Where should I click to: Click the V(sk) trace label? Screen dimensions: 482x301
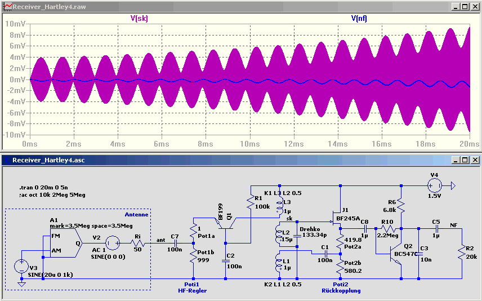coord(139,18)
